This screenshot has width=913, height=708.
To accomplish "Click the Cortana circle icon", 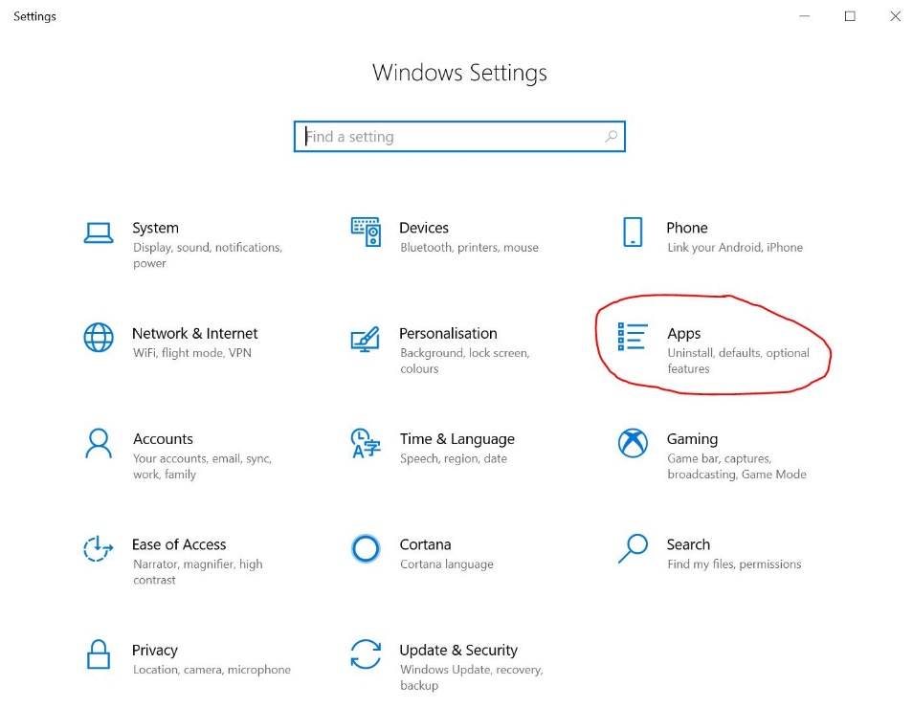I will [366, 548].
